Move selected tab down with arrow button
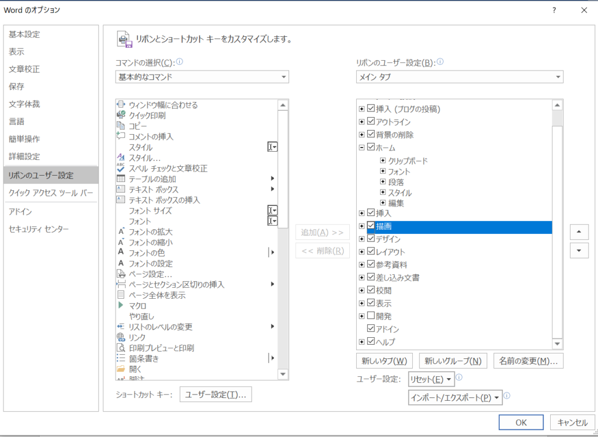The image size is (598, 437). (579, 251)
